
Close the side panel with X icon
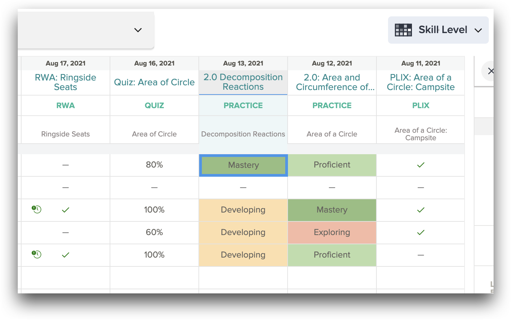pyautogui.click(x=491, y=71)
